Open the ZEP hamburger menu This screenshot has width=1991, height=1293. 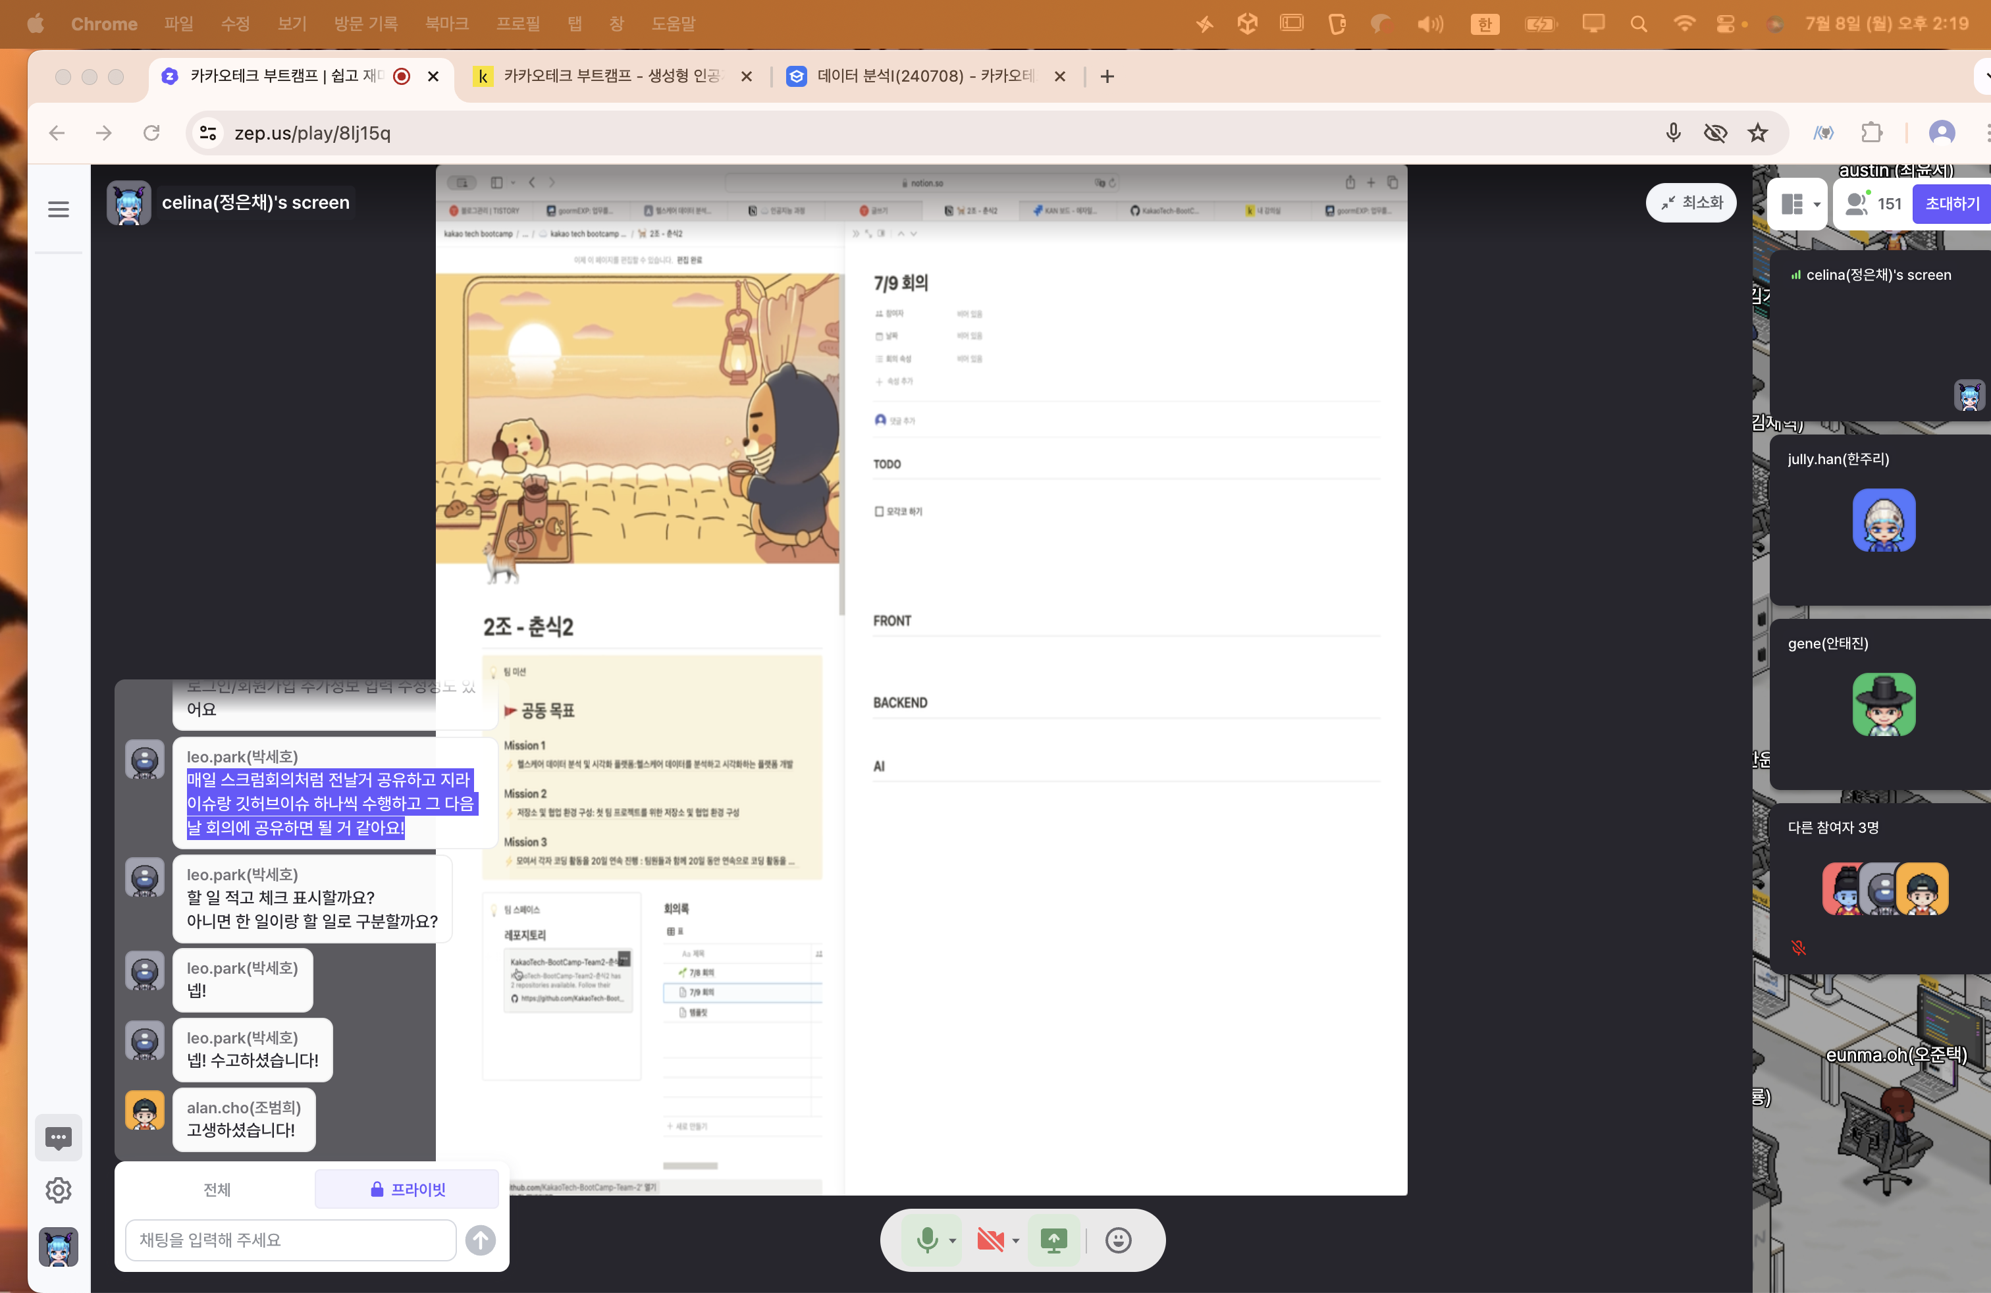click(x=59, y=209)
